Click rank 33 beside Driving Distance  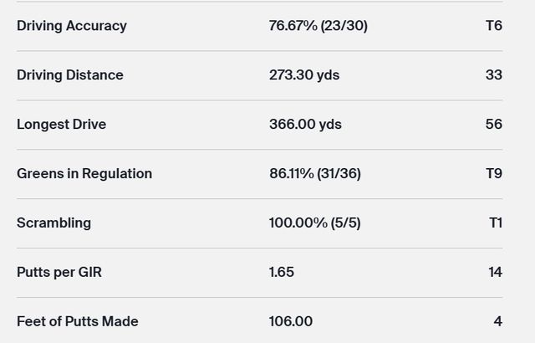click(493, 75)
